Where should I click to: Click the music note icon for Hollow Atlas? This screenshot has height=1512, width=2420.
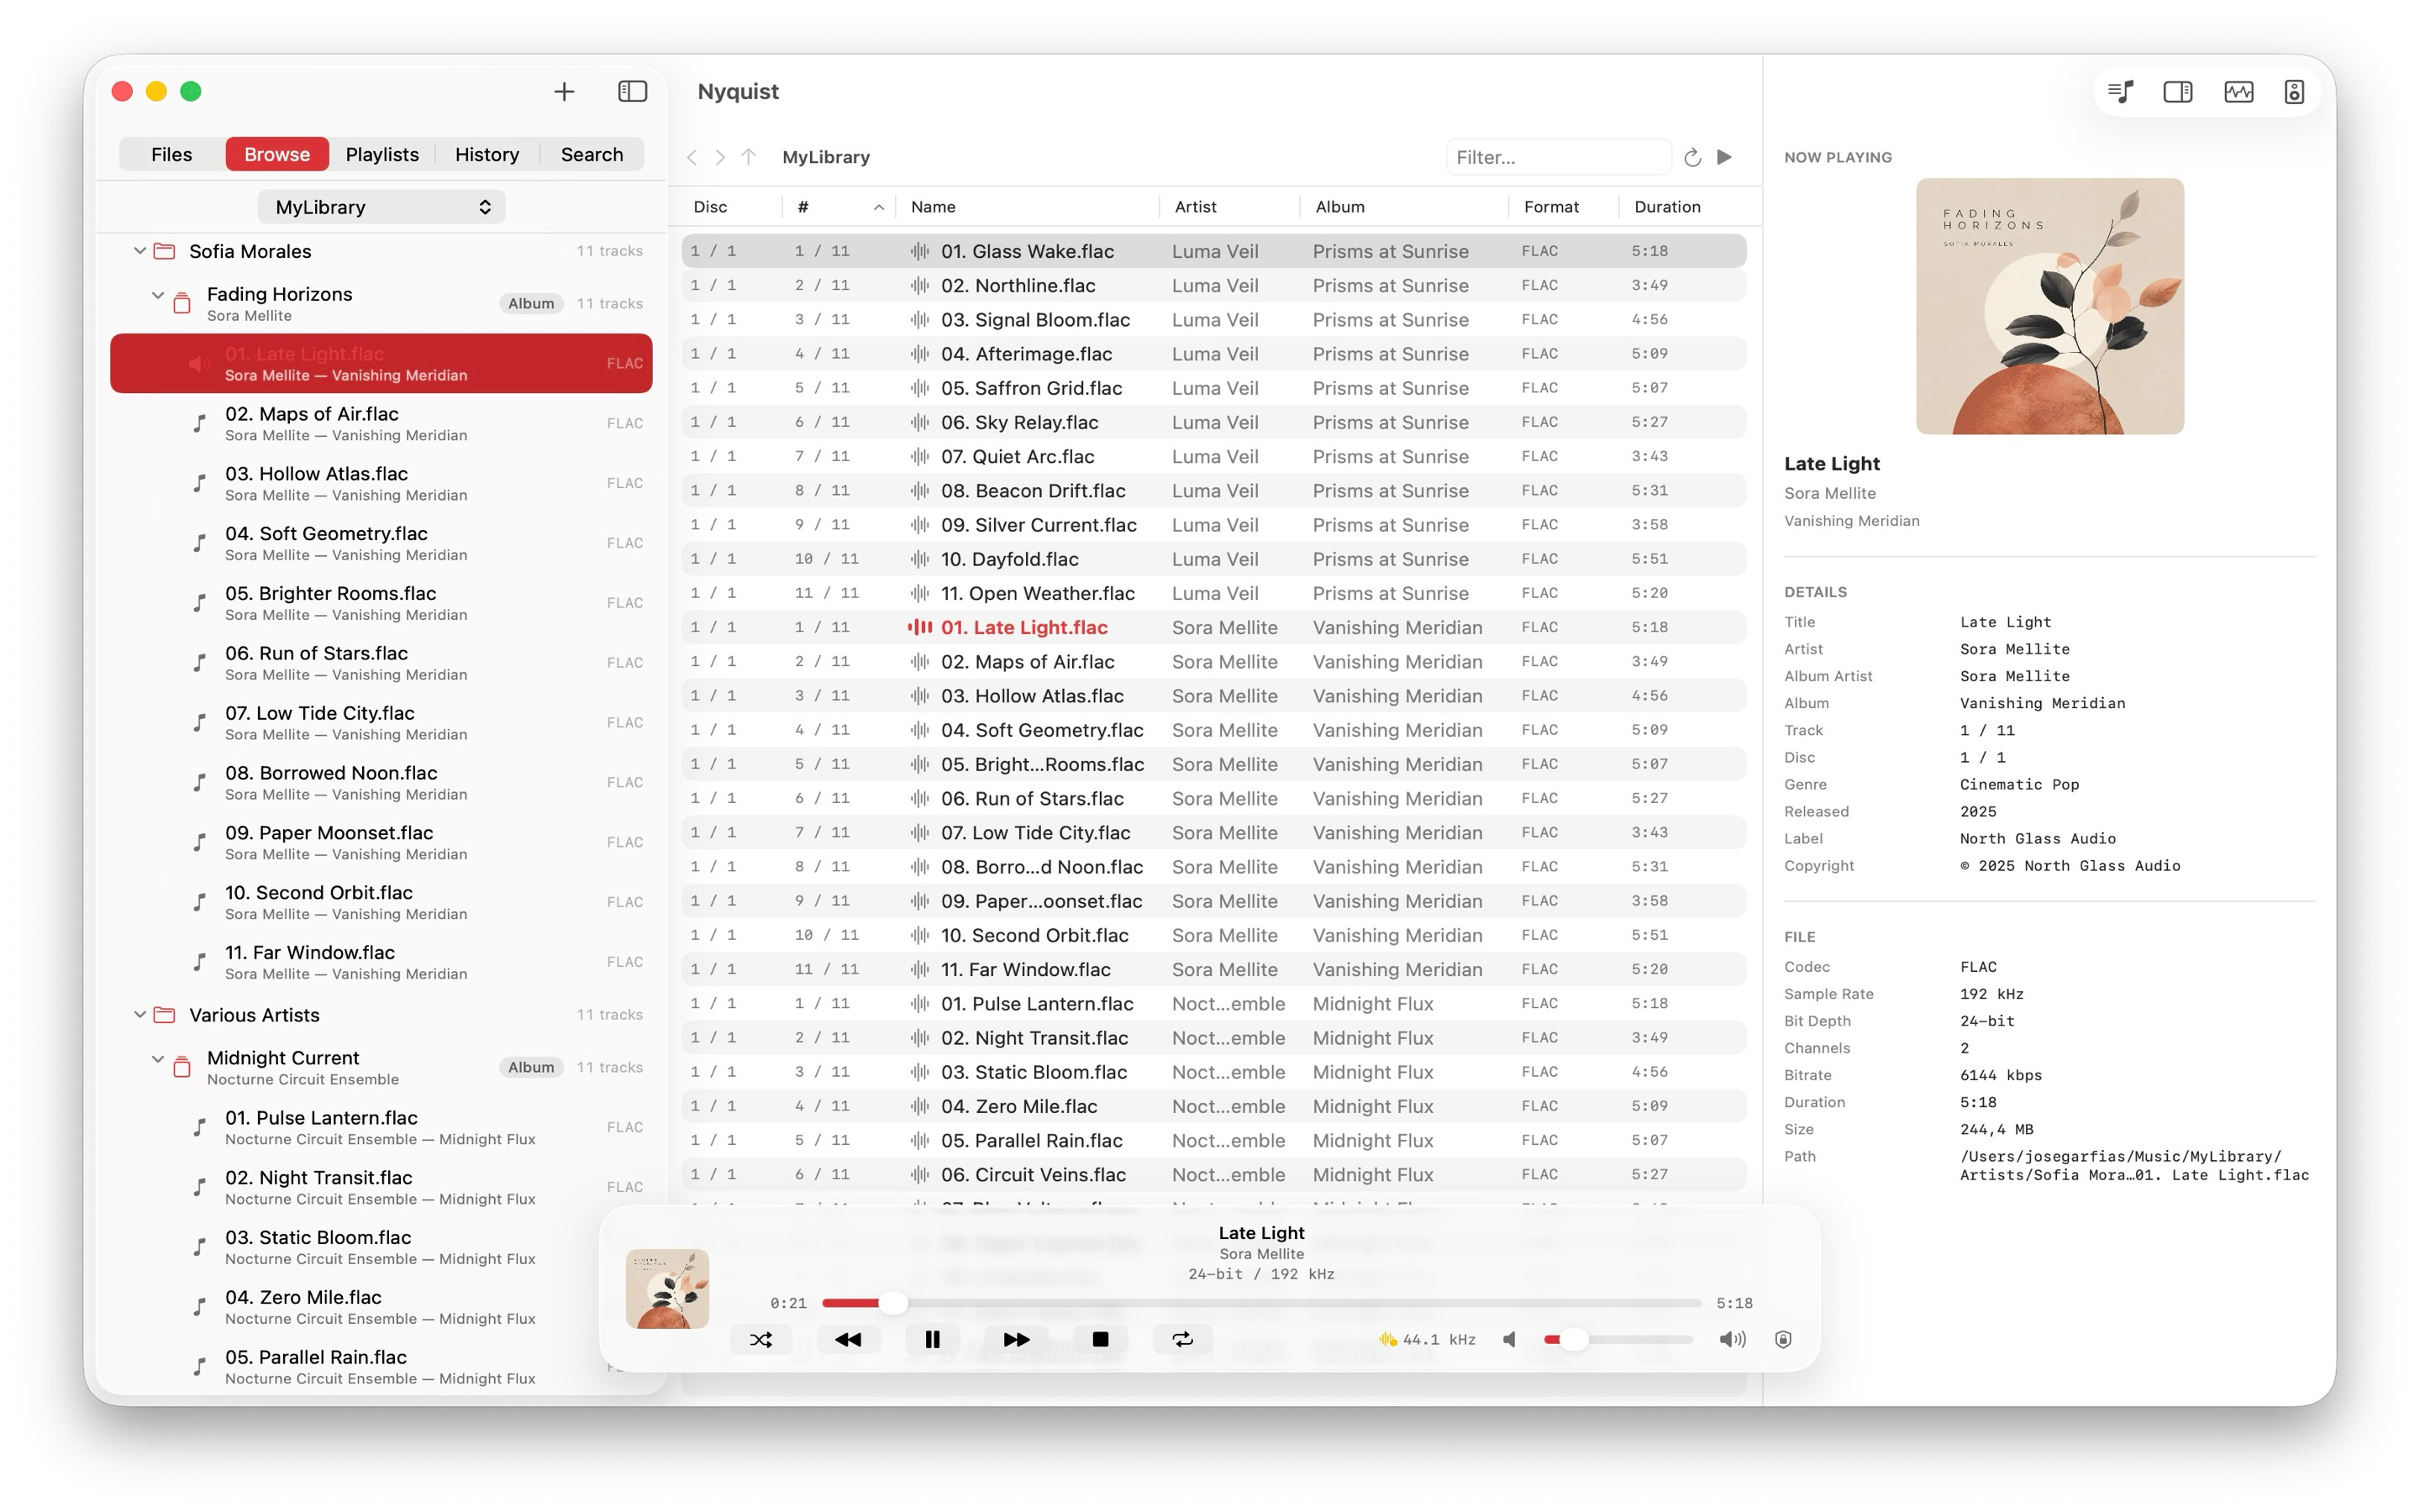200,483
